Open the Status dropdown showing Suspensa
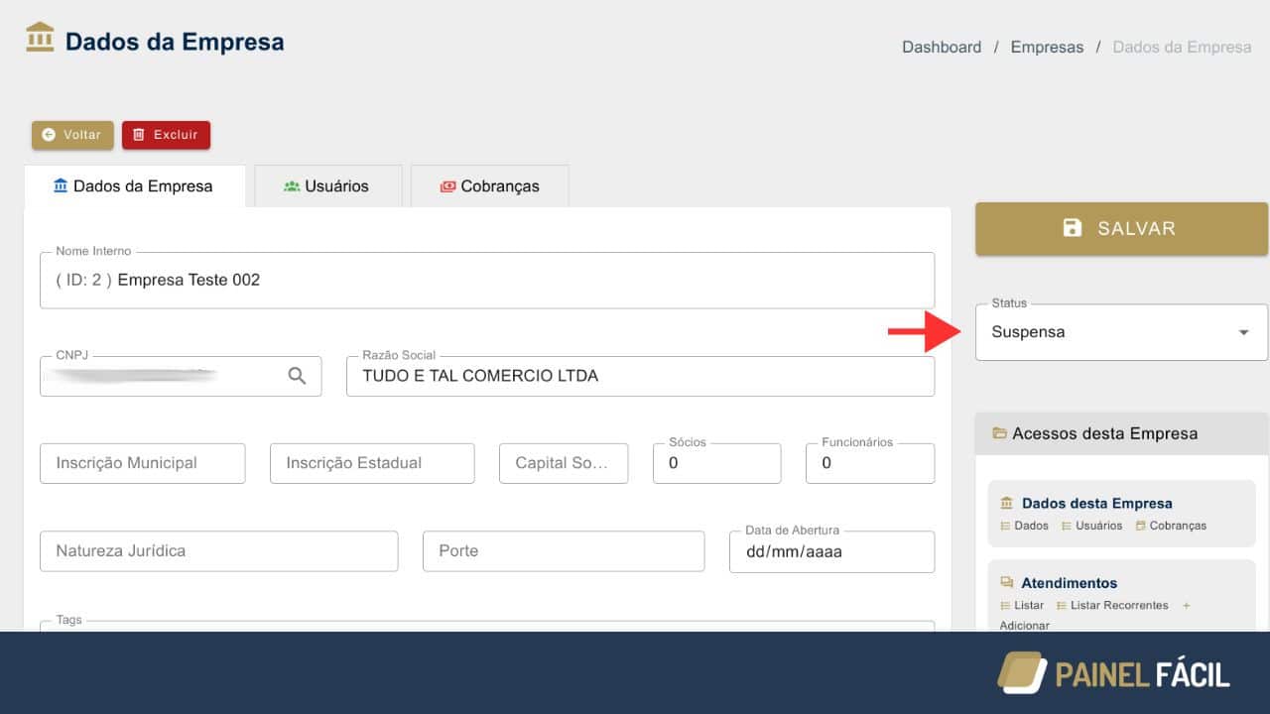Image resolution: width=1270 pixels, height=714 pixels. click(x=1121, y=332)
